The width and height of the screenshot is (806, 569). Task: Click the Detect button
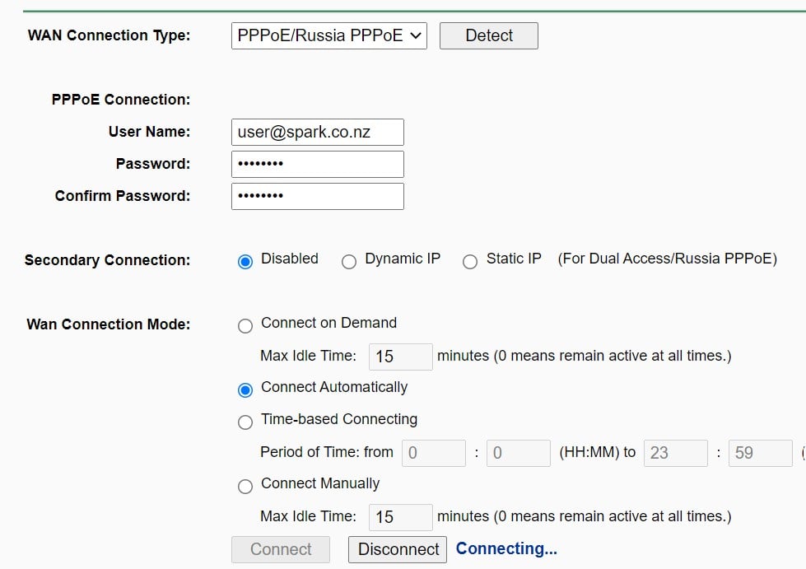[x=488, y=35]
